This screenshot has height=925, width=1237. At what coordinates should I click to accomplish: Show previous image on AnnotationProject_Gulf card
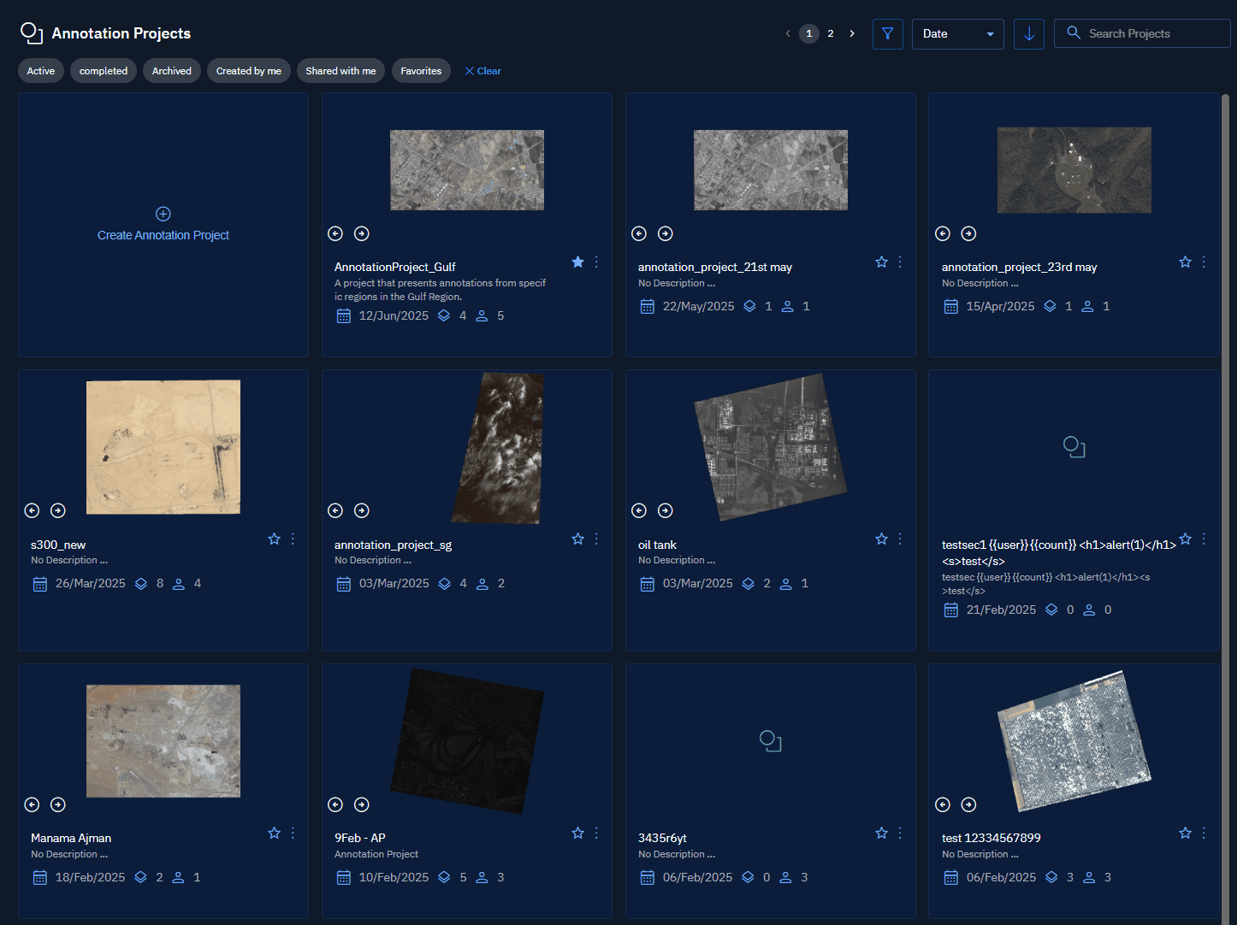335,233
